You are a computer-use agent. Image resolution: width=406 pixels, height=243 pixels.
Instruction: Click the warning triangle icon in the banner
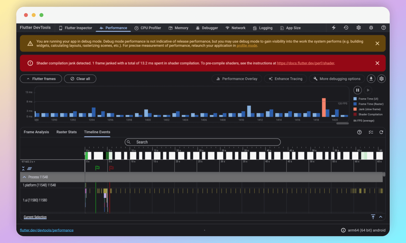tap(30, 43)
